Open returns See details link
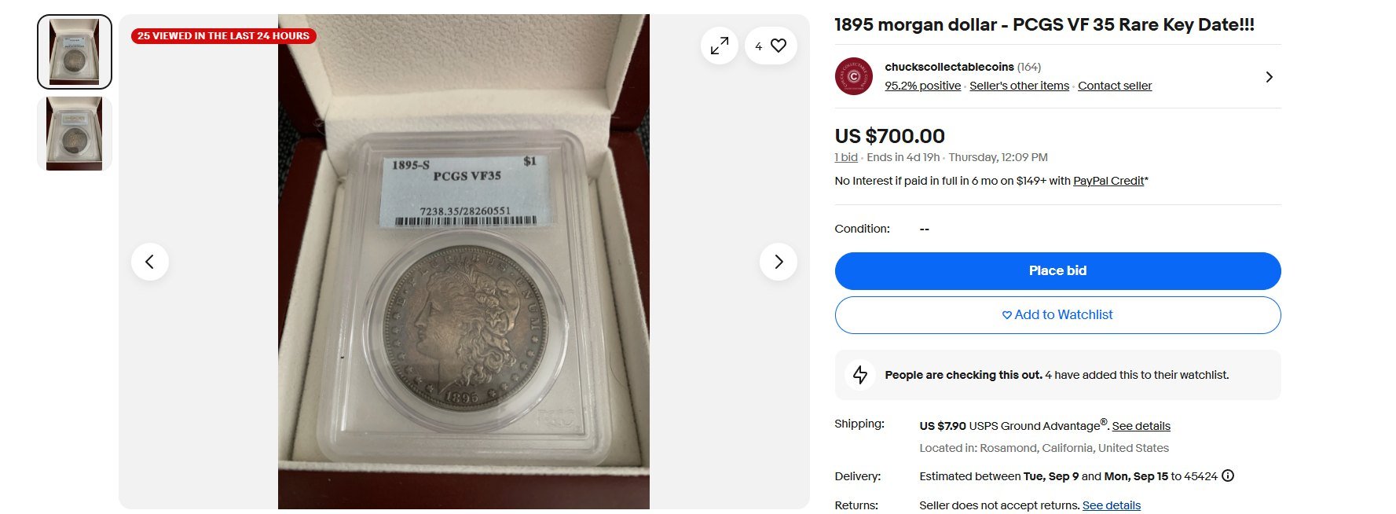 pyautogui.click(x=1112, y=505)
